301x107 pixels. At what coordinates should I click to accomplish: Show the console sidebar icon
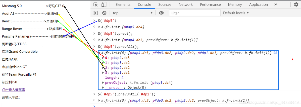point(95,13)
